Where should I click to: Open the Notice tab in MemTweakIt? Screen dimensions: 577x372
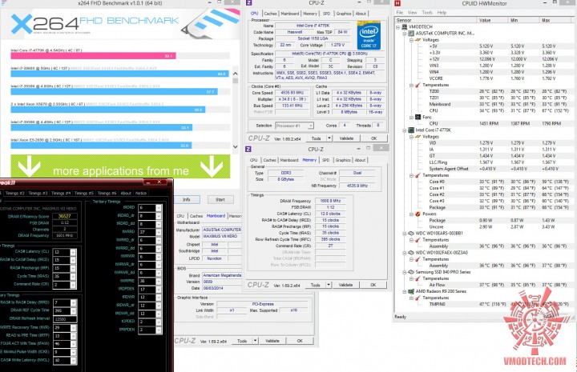[140, 193]
